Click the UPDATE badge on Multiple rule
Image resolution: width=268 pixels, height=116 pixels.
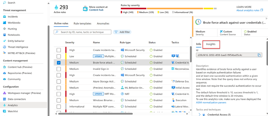pyautogui.click(x=98, y=56)
